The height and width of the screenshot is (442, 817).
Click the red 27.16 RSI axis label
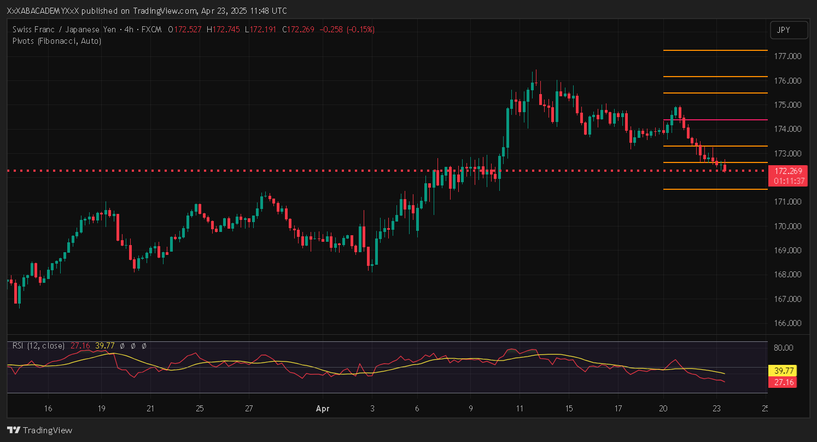click(782, 382)
